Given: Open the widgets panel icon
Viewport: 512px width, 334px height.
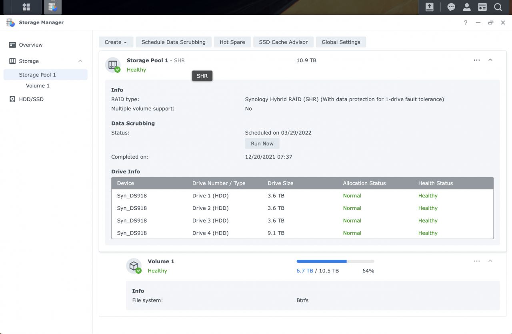Looking at the screenshot, I should 482,7.
